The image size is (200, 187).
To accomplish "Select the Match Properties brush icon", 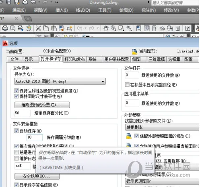I will 62,28.
